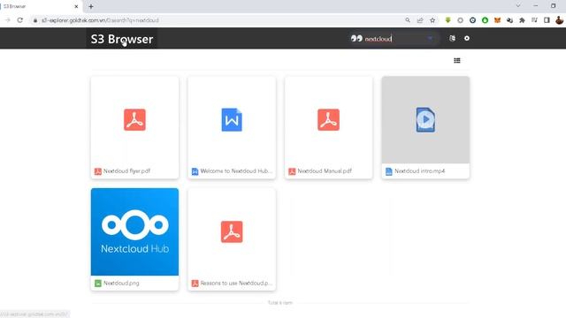The height and width of the screenshot is (318, 566).
Task: Click the eyes search icon in header
Action: (356, 38)
